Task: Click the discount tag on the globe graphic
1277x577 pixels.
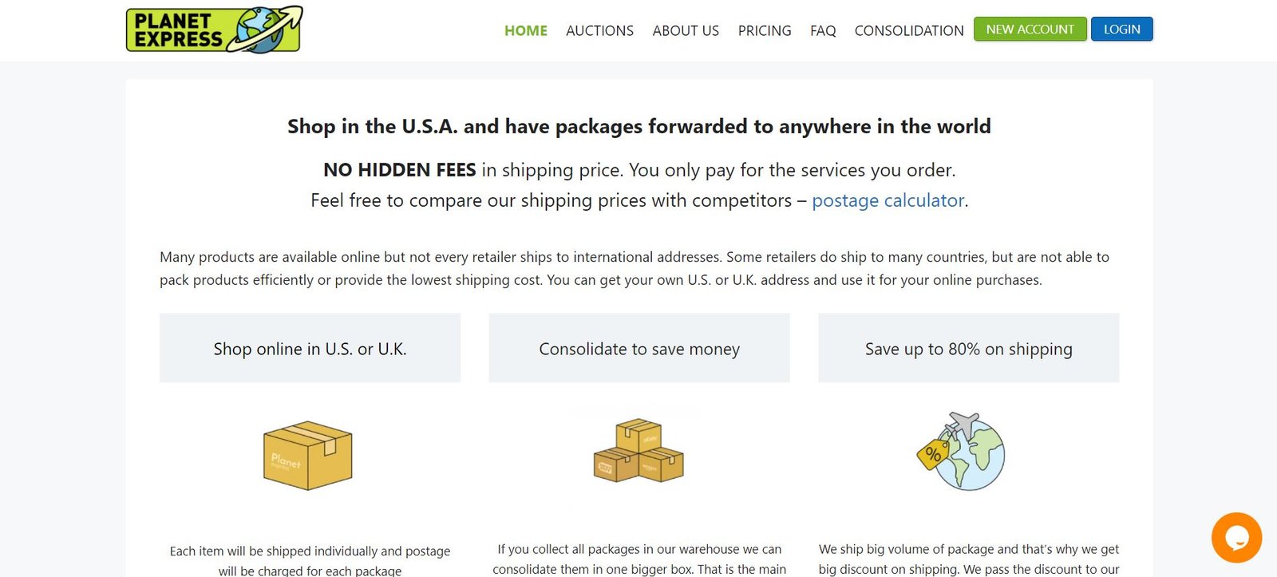Action: (932, 455)
